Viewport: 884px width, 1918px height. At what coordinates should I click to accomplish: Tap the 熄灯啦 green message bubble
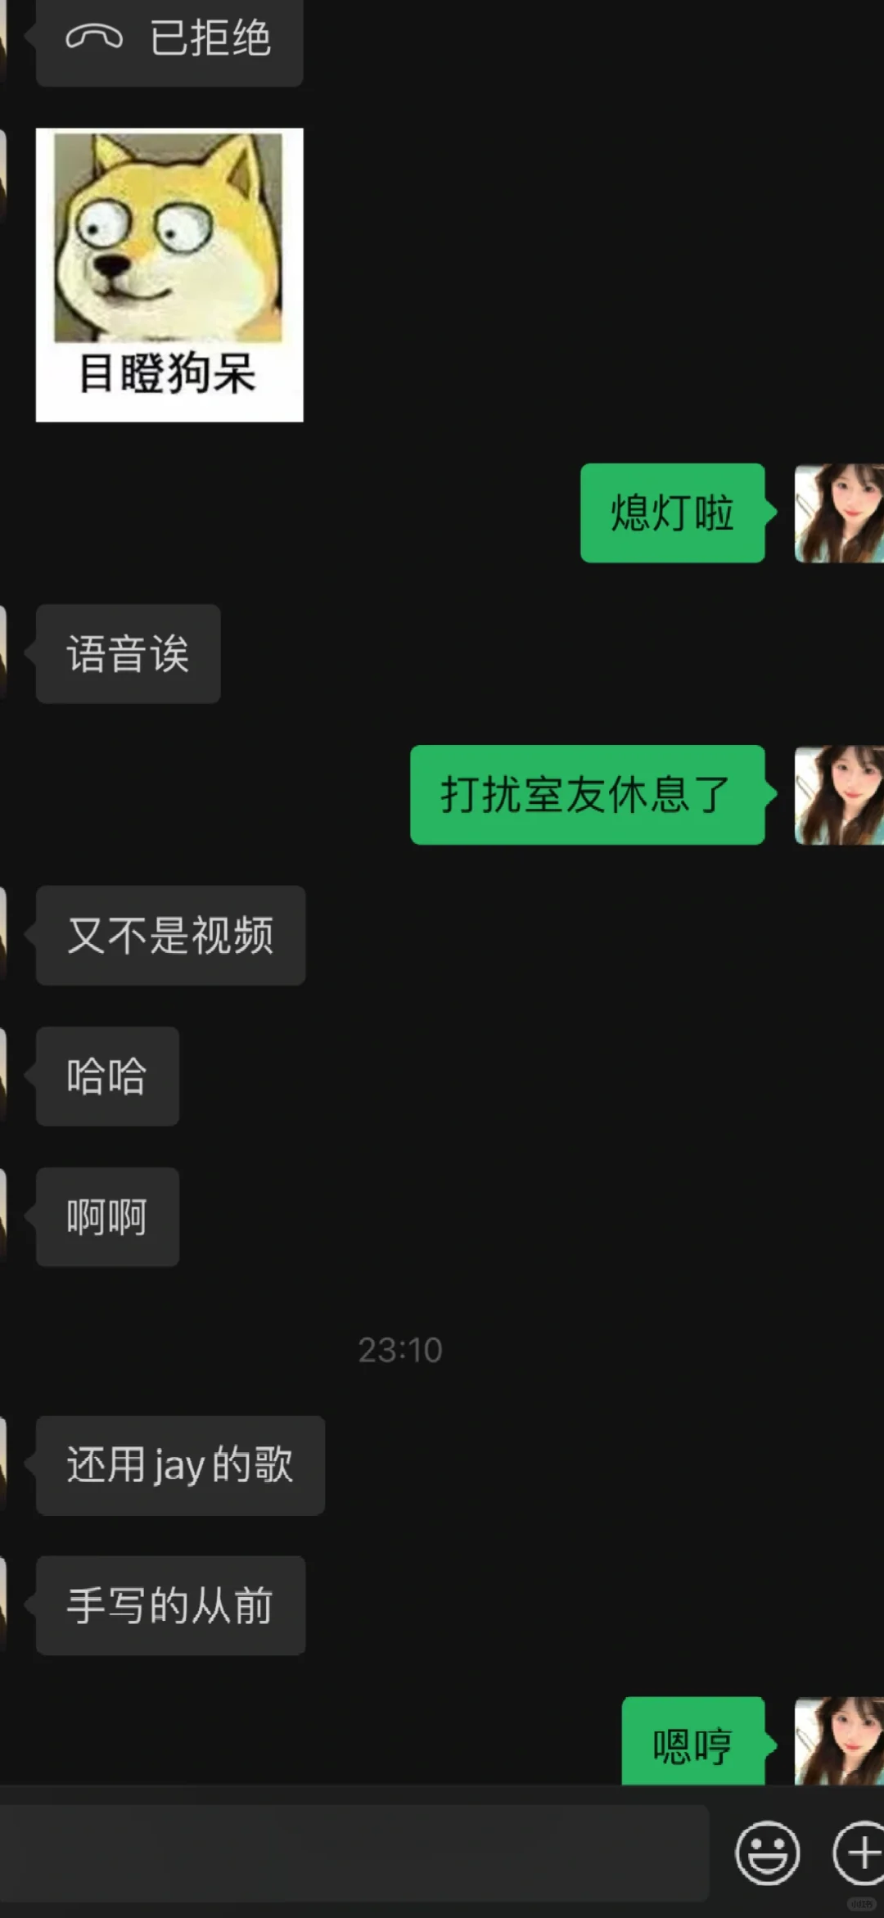click(673, 513)
